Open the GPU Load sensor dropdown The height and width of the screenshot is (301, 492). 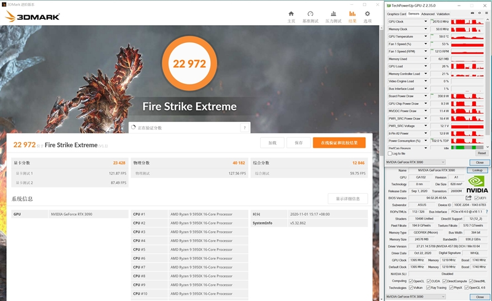426,66
